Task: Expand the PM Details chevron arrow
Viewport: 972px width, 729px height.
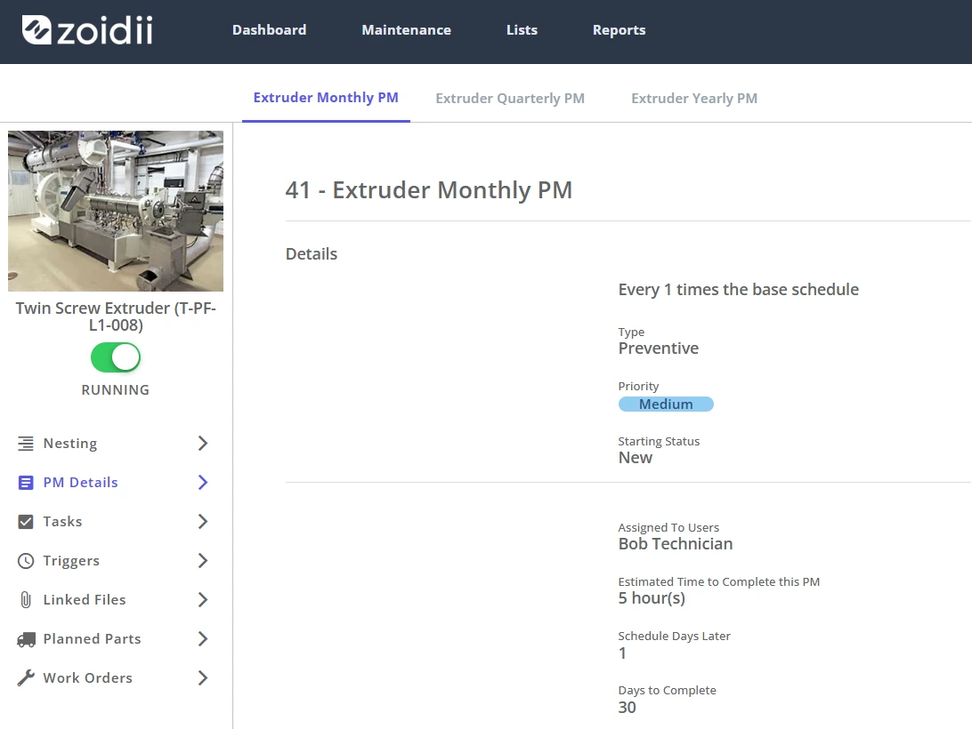Action: (x=203, y=482)
